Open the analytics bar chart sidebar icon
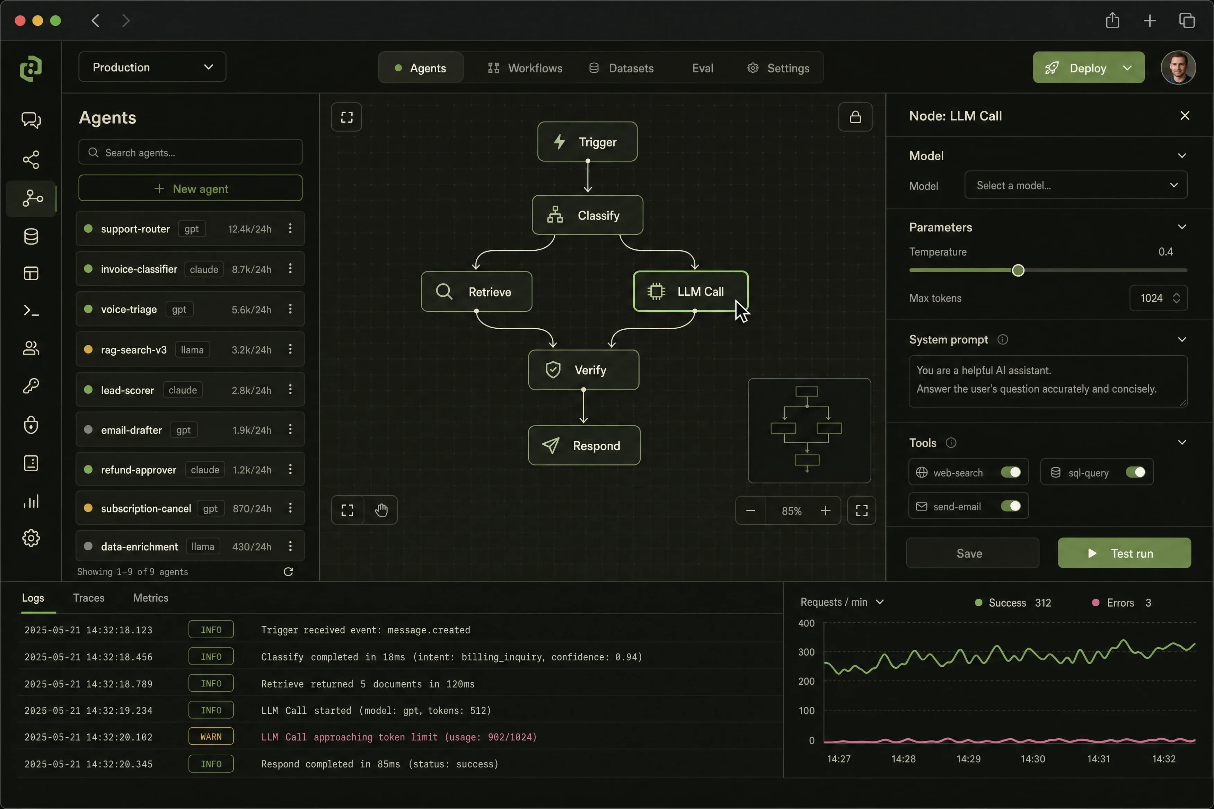1214x809 pixels. tap(31, 501)
